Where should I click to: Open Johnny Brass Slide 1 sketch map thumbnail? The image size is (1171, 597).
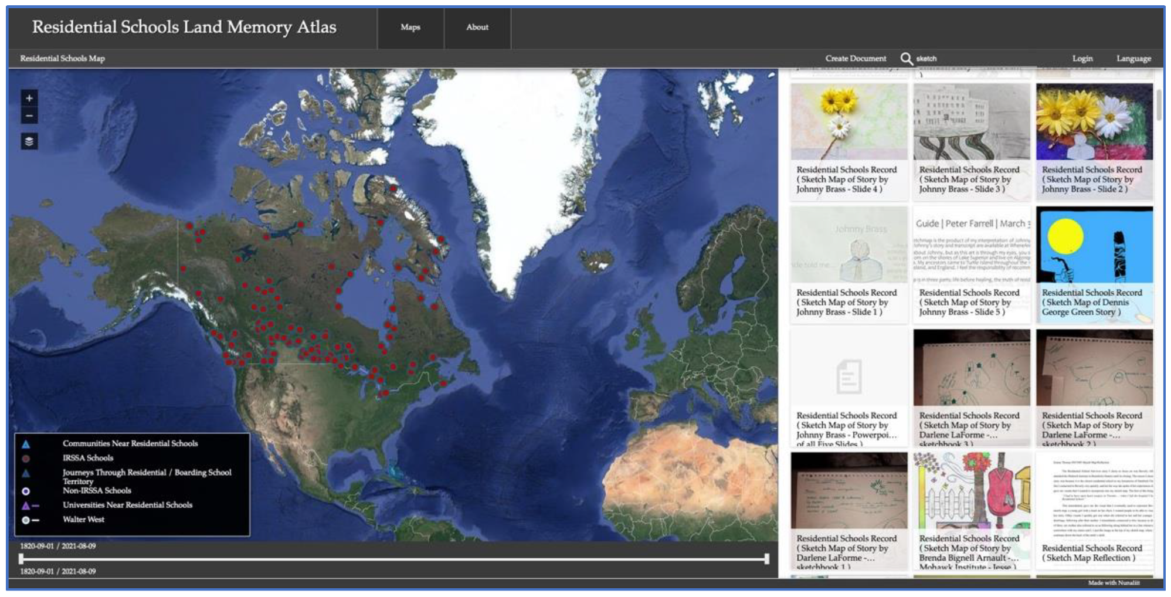pyautogui.click(x=848, y=265)
